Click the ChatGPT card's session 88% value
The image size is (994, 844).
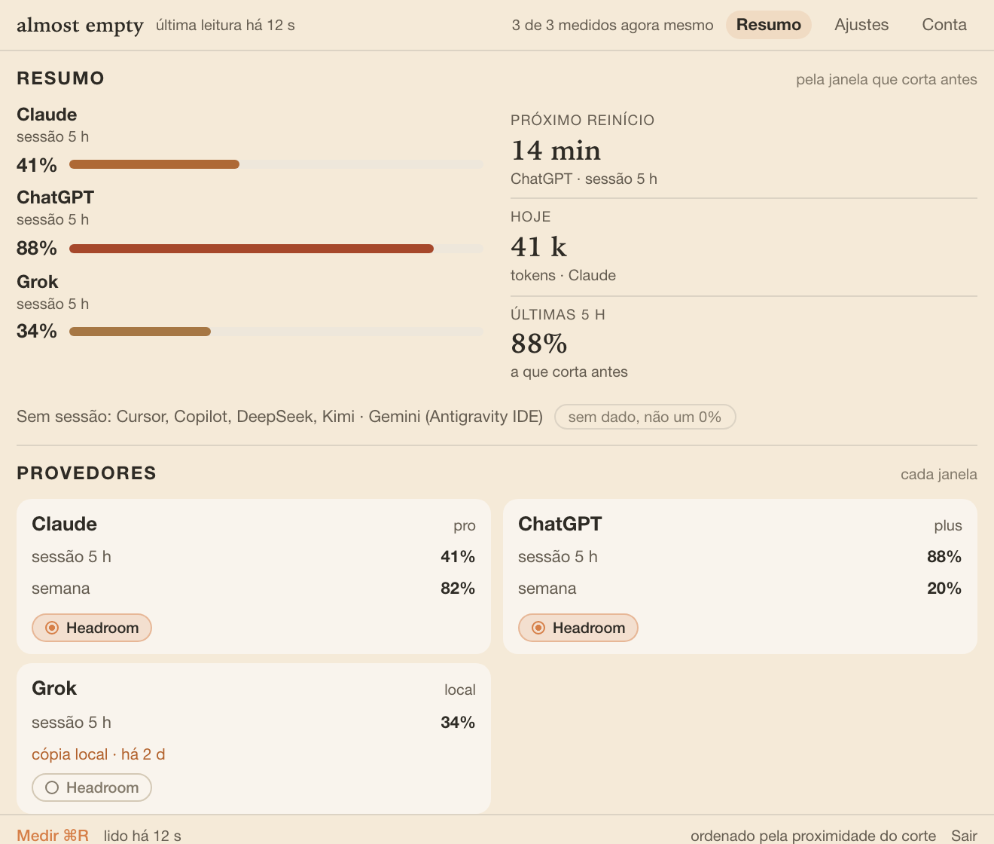coord(944,557)
